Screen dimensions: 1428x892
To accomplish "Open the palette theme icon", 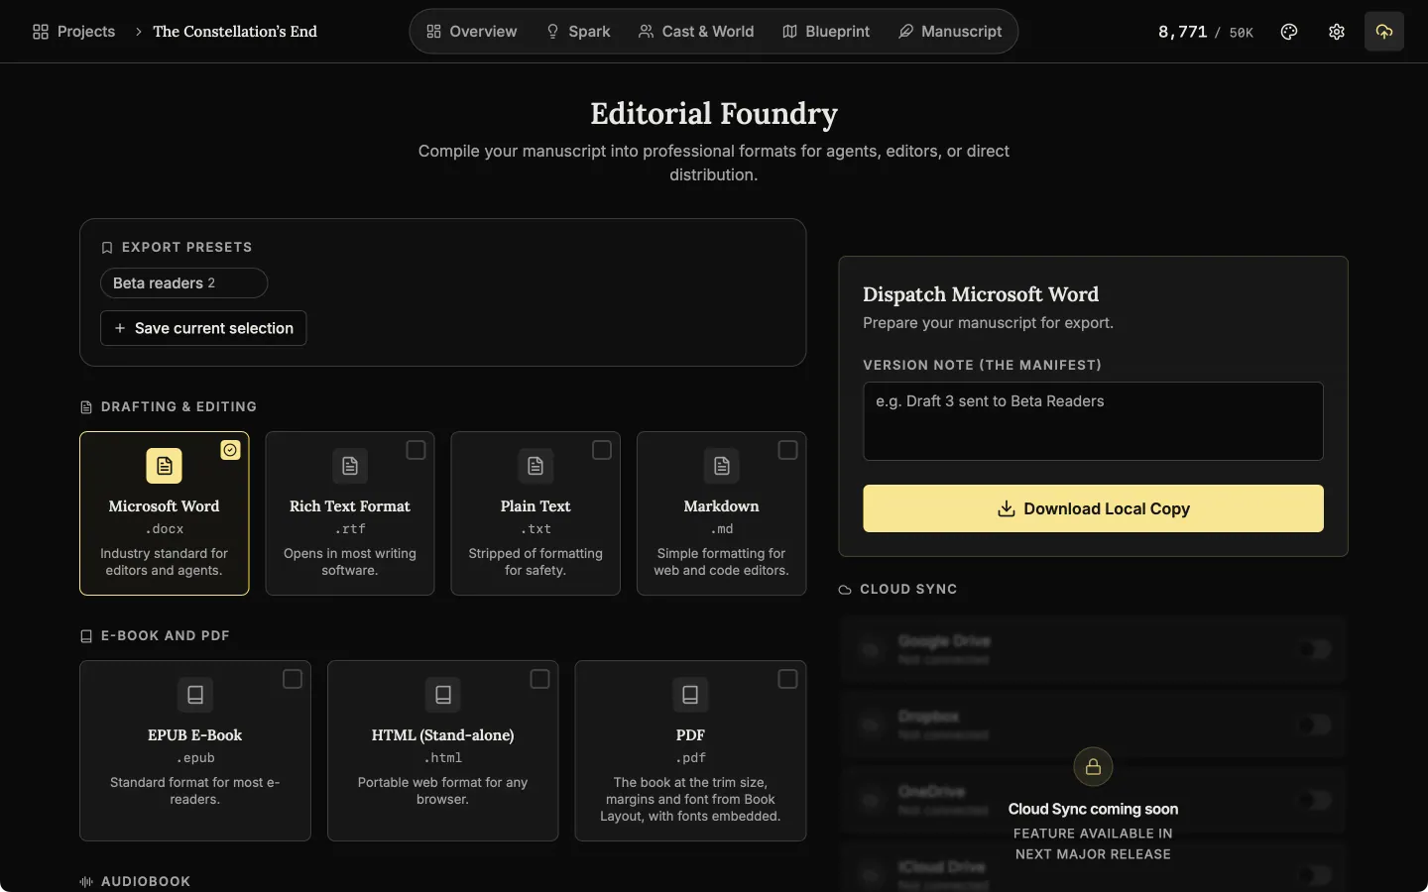I will pyautogui.click(x=1289, y=32).
